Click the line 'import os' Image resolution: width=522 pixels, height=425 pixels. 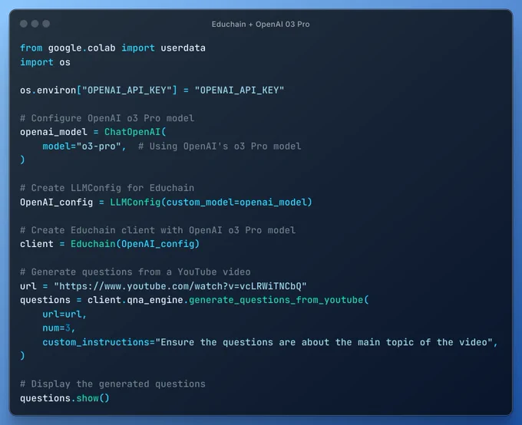tap(45, 63)
